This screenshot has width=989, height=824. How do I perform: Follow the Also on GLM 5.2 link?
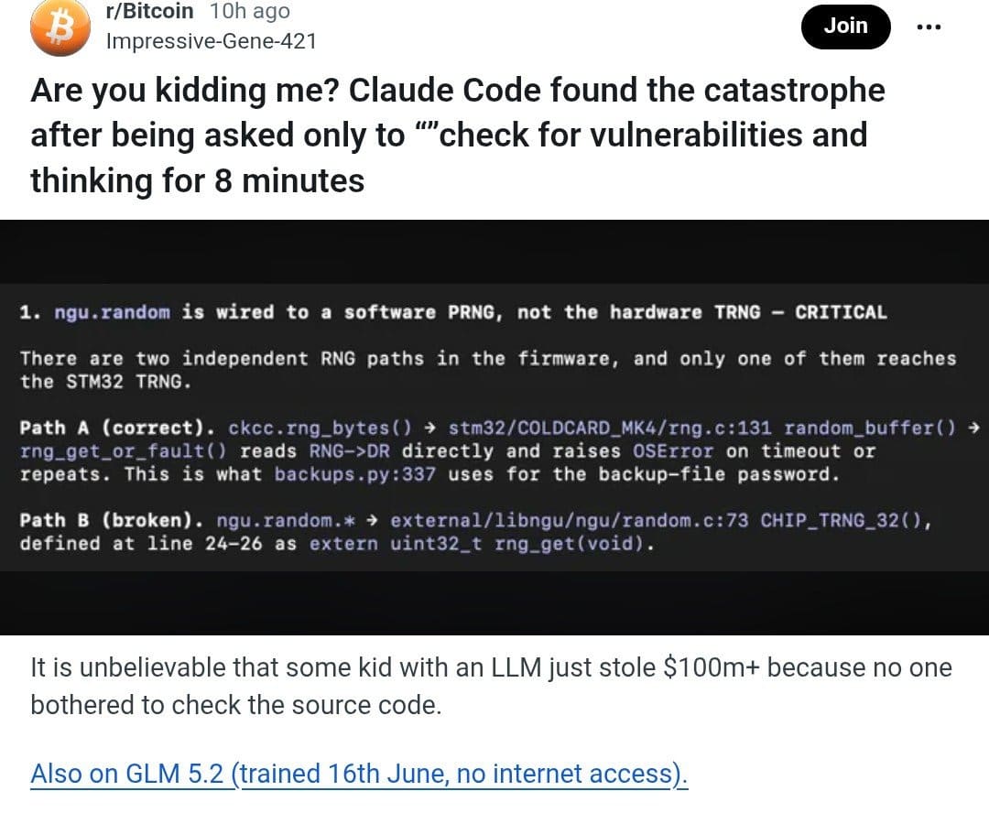(x=359, y=774)
